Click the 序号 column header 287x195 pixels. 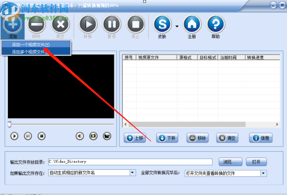pyautogui.click(x=129, y=57)
